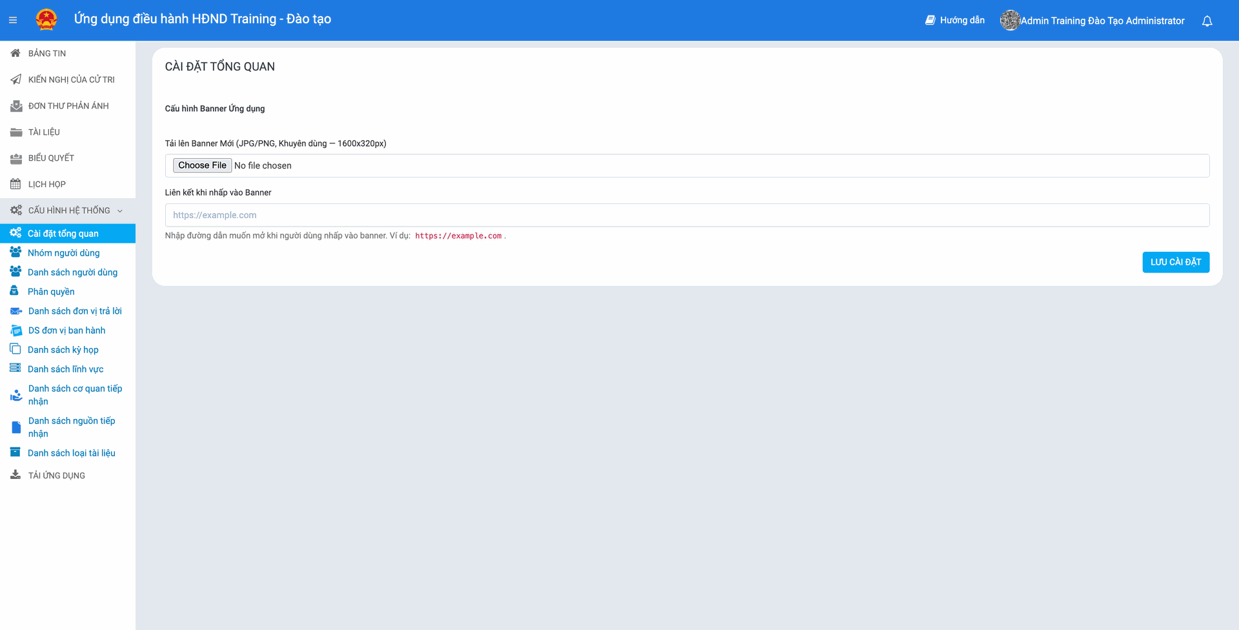Click the hamburger menu icon
The image size is (1239, 630).
pyautogui.click(x=13, y=21)
